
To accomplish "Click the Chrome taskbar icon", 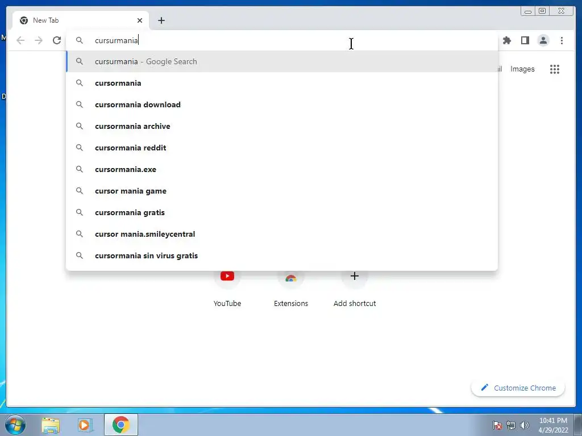I will click(120, 425).
